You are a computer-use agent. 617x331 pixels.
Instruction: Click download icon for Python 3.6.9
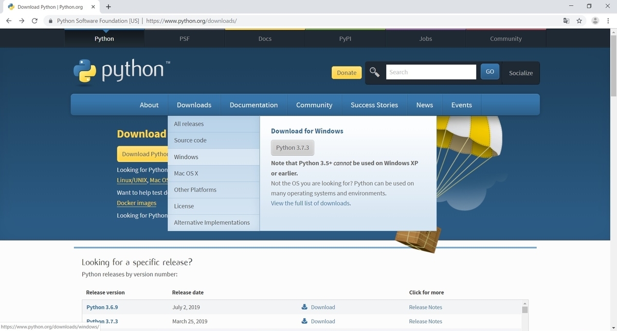304,307
